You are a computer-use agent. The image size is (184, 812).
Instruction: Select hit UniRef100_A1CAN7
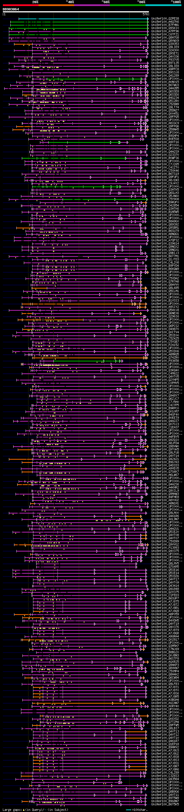165,703
